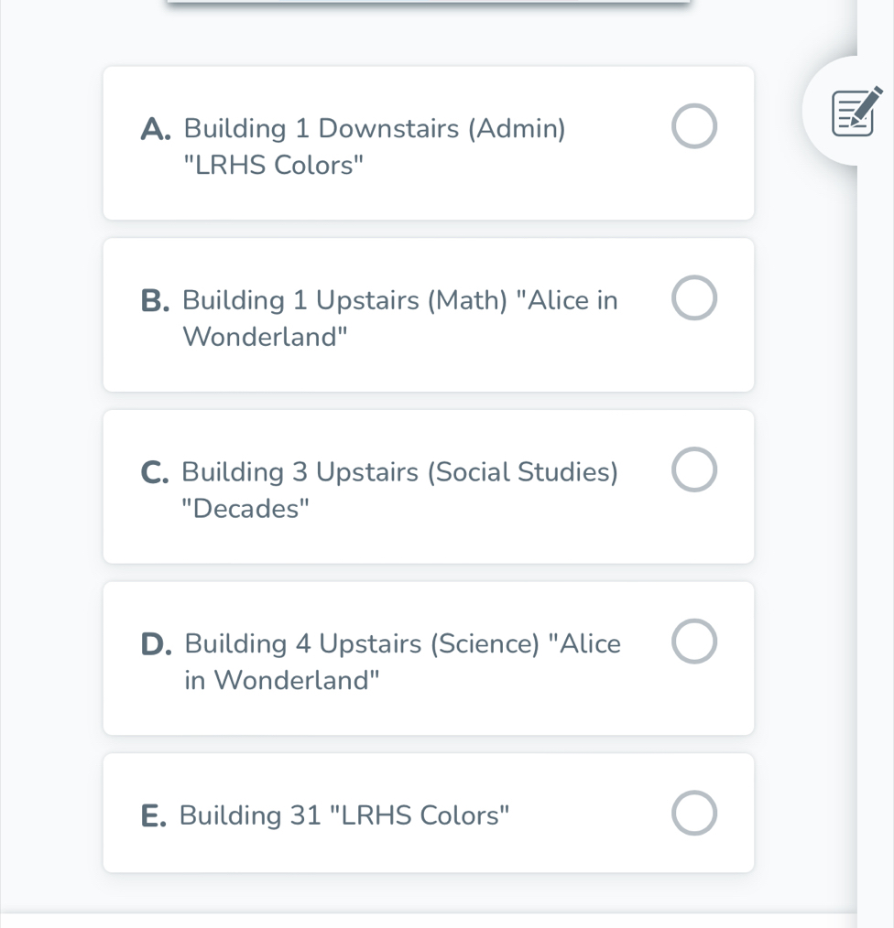Viewport: 894px width, 928px height.
Task: Click "in Wonderland" line in option D
Action: click(x=282, y=681)
